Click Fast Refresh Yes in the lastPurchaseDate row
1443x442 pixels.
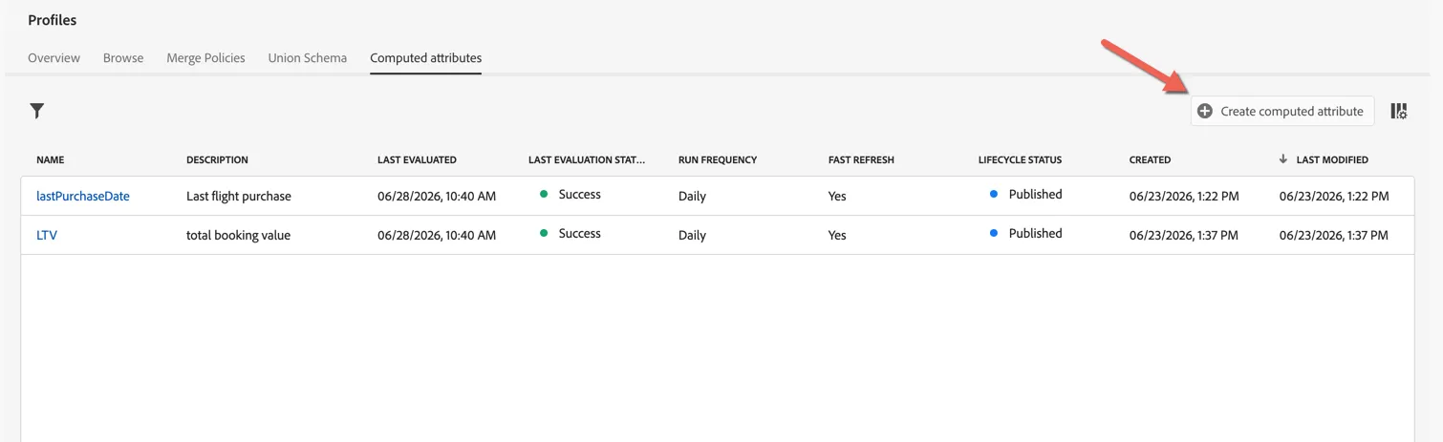837,196
